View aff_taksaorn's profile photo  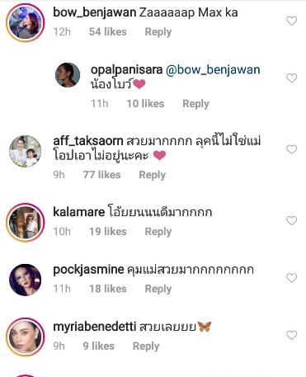point(26,151)
